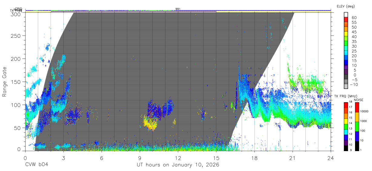This screenshot has height=171, width=372.
Task: Click x-axis tick label '21'
Action: click(292, 158)
